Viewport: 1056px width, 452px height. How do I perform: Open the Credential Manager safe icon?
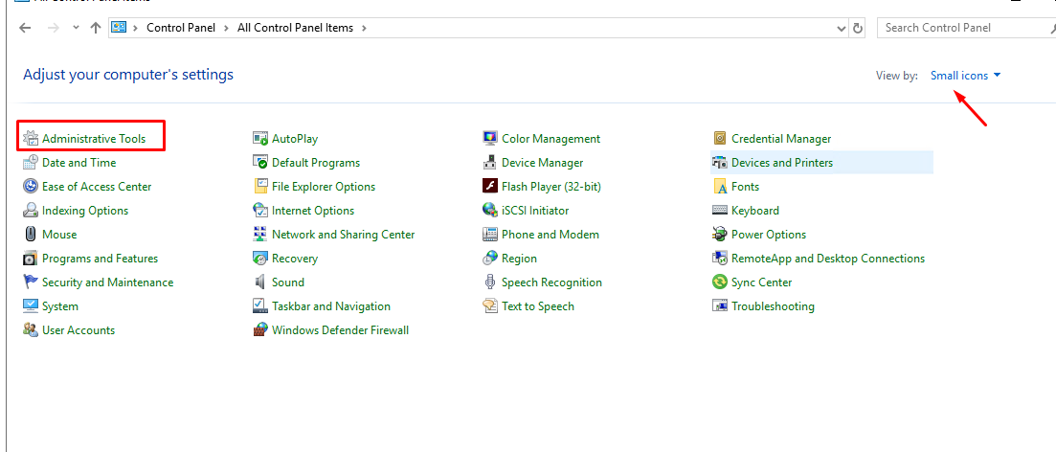pos(720,139)
